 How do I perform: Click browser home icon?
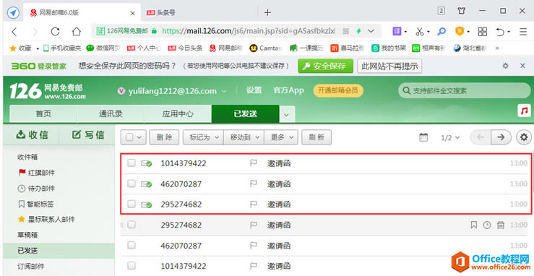click(x=77, y=32)
